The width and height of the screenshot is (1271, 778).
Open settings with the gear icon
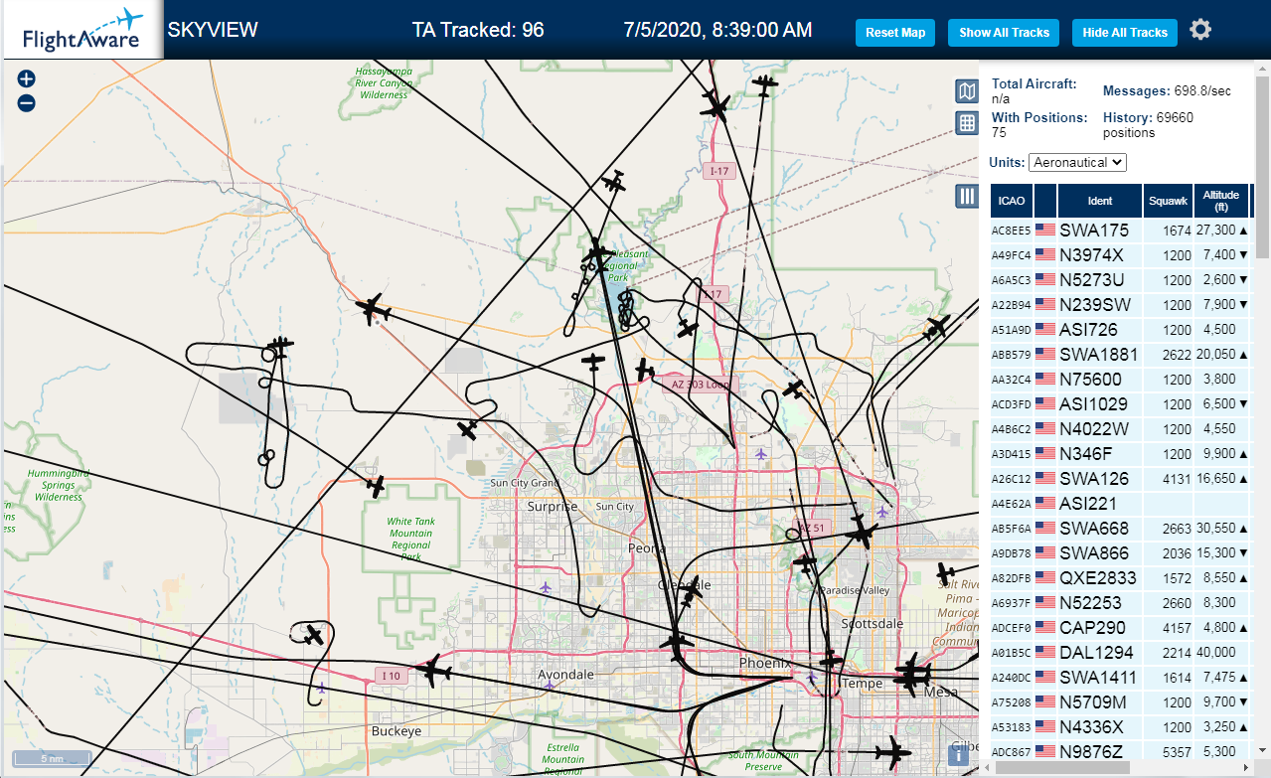coord(1200,30)
